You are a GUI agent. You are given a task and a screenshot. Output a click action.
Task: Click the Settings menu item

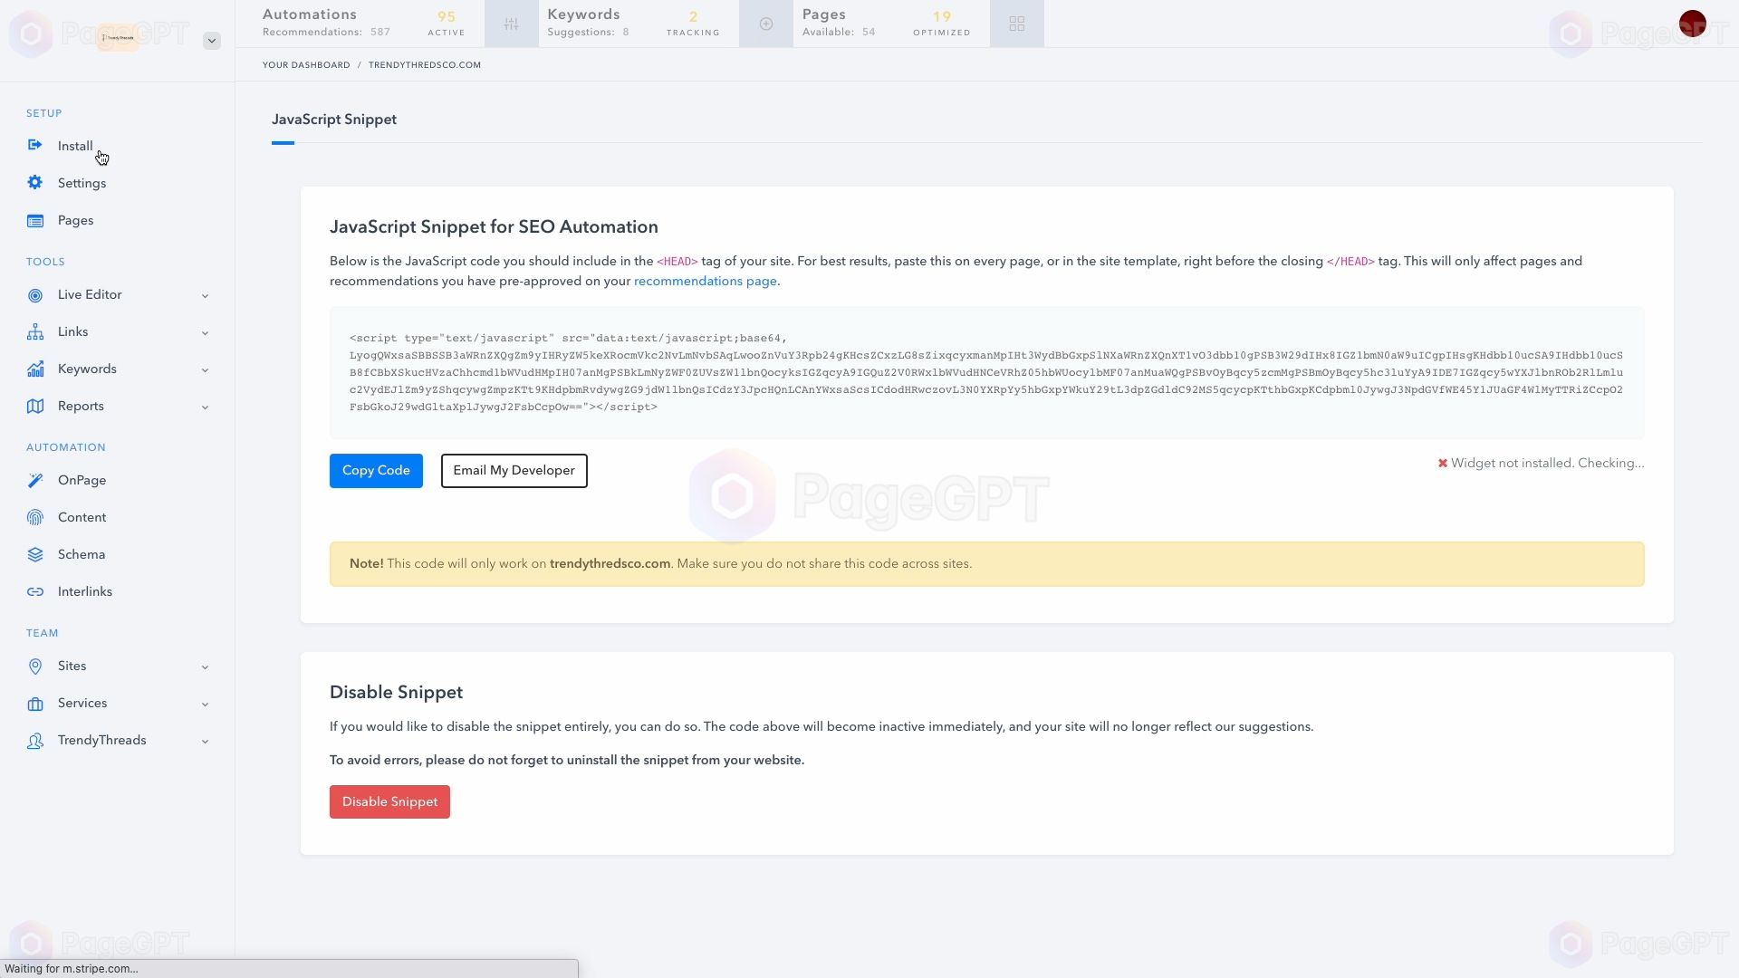(x=82, y=183)
